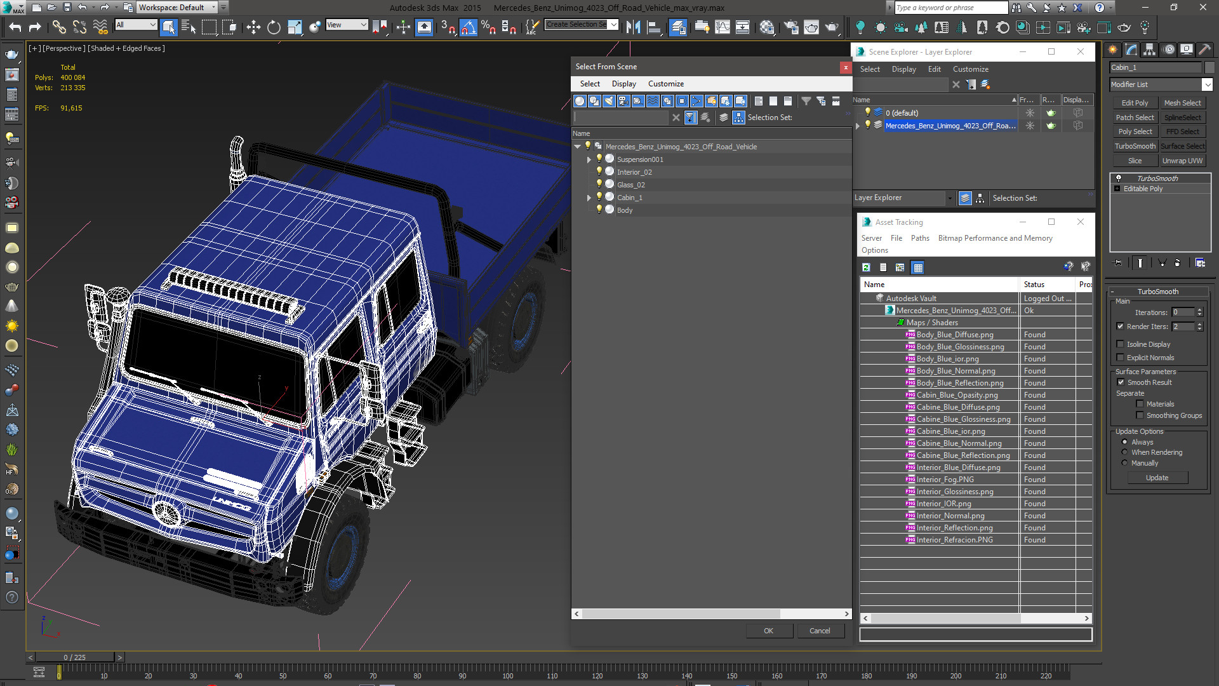Screen dimensions: 1219x686
Task: Open Display menu in Select From Scene
Action: (x=623, y=84)
